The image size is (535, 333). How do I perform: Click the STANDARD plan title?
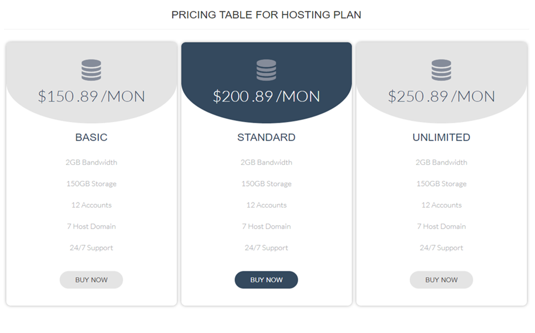pyautogui.click(x=266, y=137)
